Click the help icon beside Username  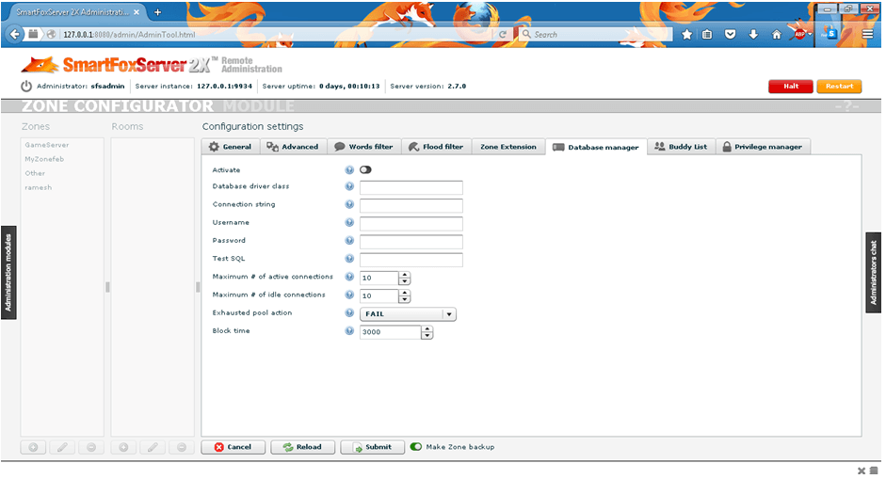coord(349,222)
